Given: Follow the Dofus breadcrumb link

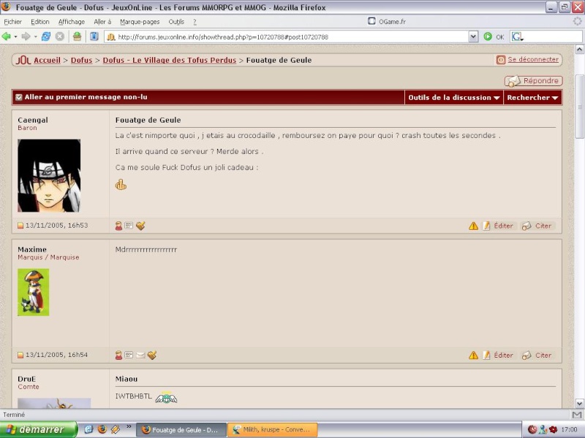Looking at the screenshot, I should (x=81, y=60).
